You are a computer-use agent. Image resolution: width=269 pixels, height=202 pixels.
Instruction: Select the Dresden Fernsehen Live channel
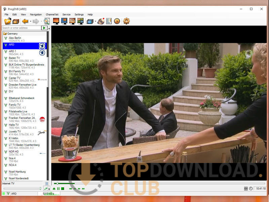pos(25,86)
